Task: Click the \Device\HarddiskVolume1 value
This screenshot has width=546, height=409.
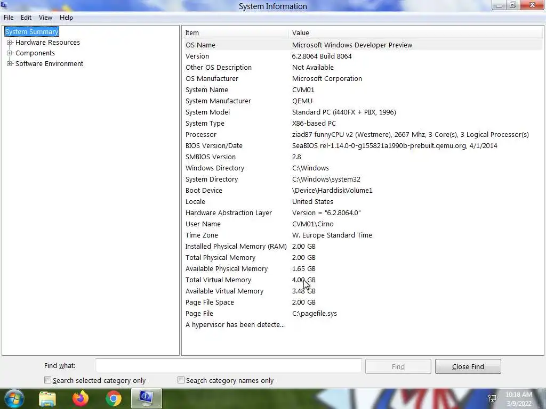Action: click(332, 190)
